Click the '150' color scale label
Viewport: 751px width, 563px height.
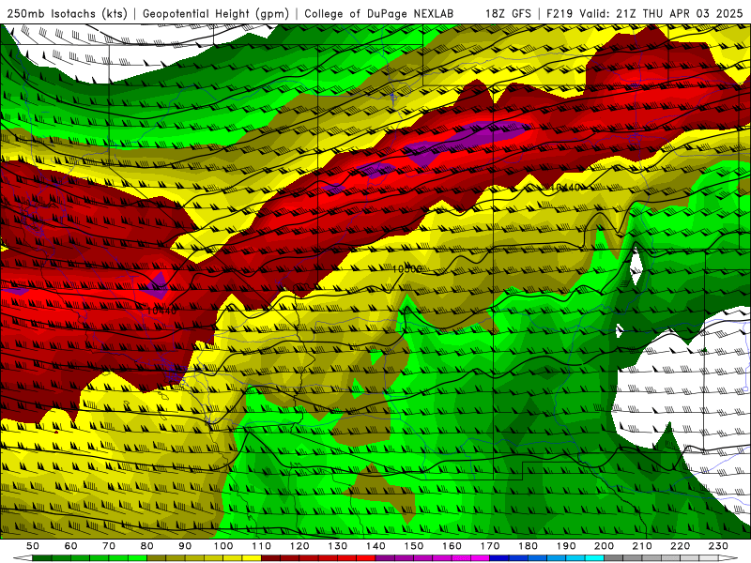point(414,546)
